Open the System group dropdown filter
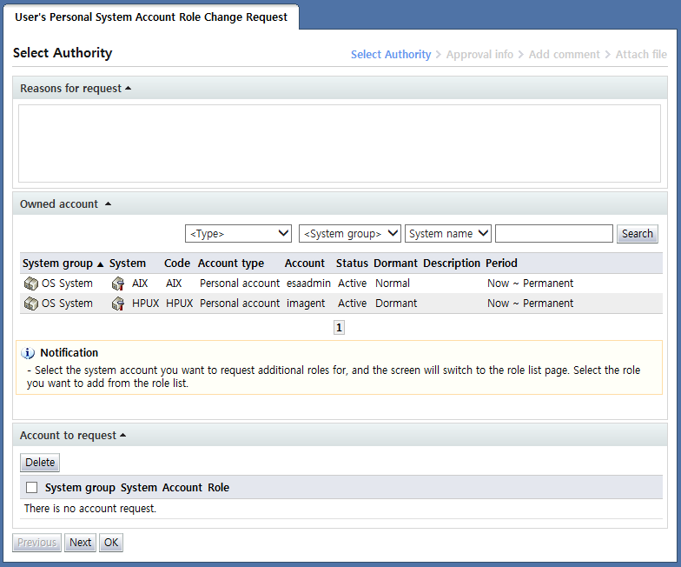Viewport: 681px width, 567px height. (349, 233)
